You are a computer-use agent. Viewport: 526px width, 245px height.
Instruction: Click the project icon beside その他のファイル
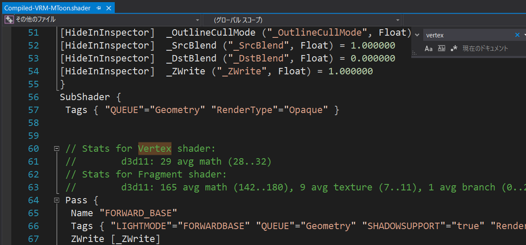click(x=9, y=20)
